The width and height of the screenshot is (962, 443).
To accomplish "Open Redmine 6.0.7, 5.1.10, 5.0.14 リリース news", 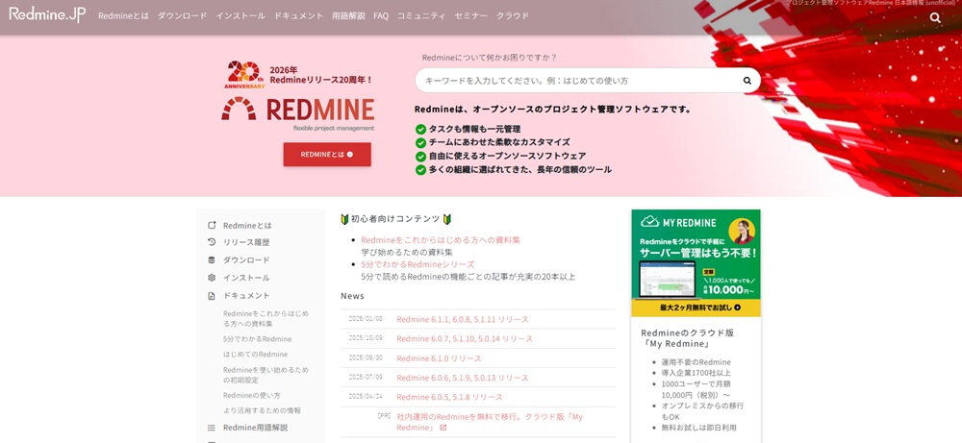I will (x=465, y=339).
